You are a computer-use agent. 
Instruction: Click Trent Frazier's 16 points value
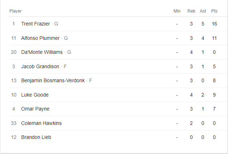[x=214, y=24]
